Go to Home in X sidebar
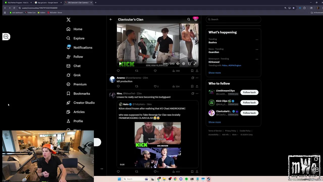323x182 pixels. pos(74,29)
